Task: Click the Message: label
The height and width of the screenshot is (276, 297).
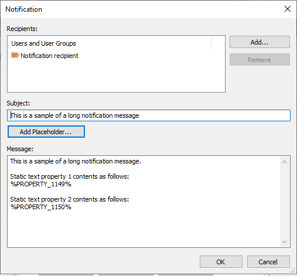Action: 20,149
